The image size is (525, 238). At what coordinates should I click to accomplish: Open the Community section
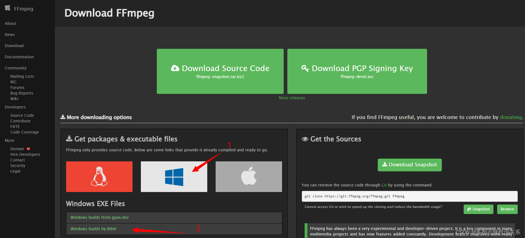(16, 68)
